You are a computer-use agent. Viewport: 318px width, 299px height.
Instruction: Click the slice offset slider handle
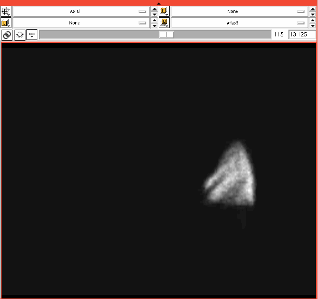click(166, 35)
